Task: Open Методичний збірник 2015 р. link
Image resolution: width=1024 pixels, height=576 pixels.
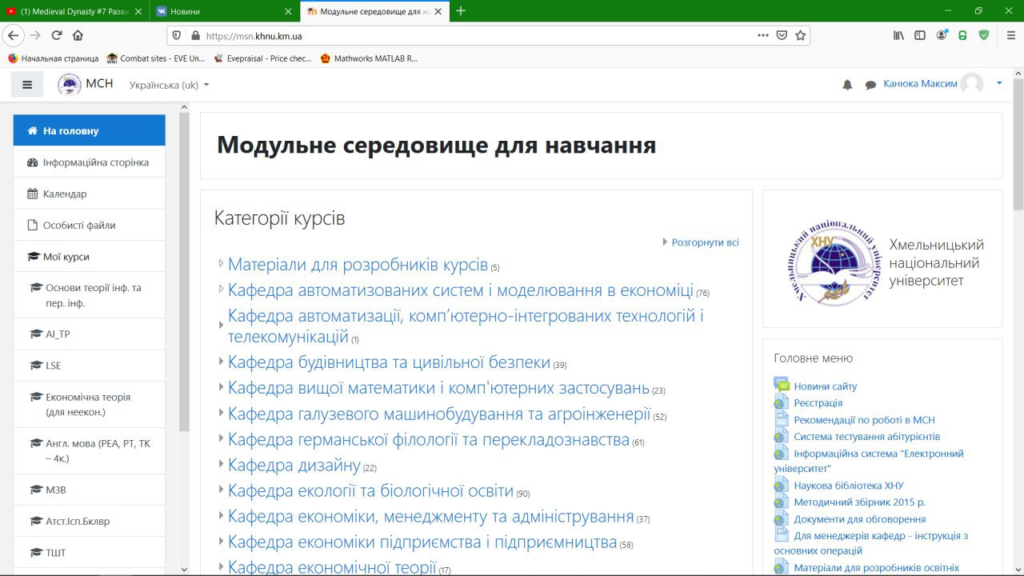Action: [859, 502]
